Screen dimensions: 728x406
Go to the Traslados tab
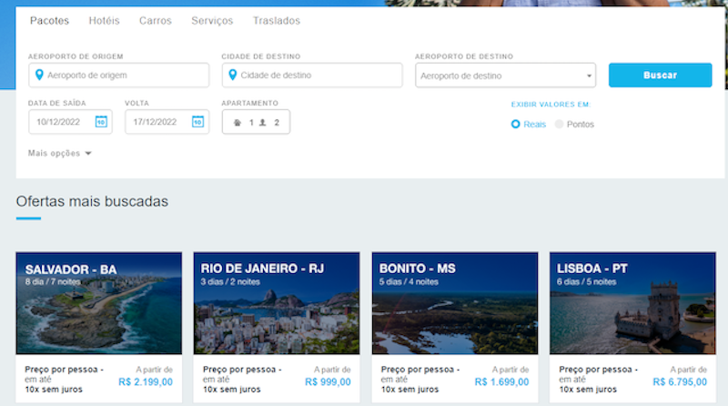(x=277, y=21)
